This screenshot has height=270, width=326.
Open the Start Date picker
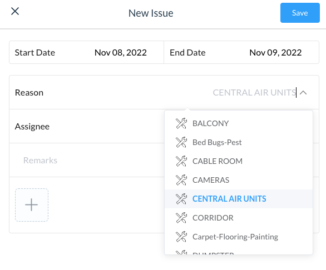click(x=86, y=52)
